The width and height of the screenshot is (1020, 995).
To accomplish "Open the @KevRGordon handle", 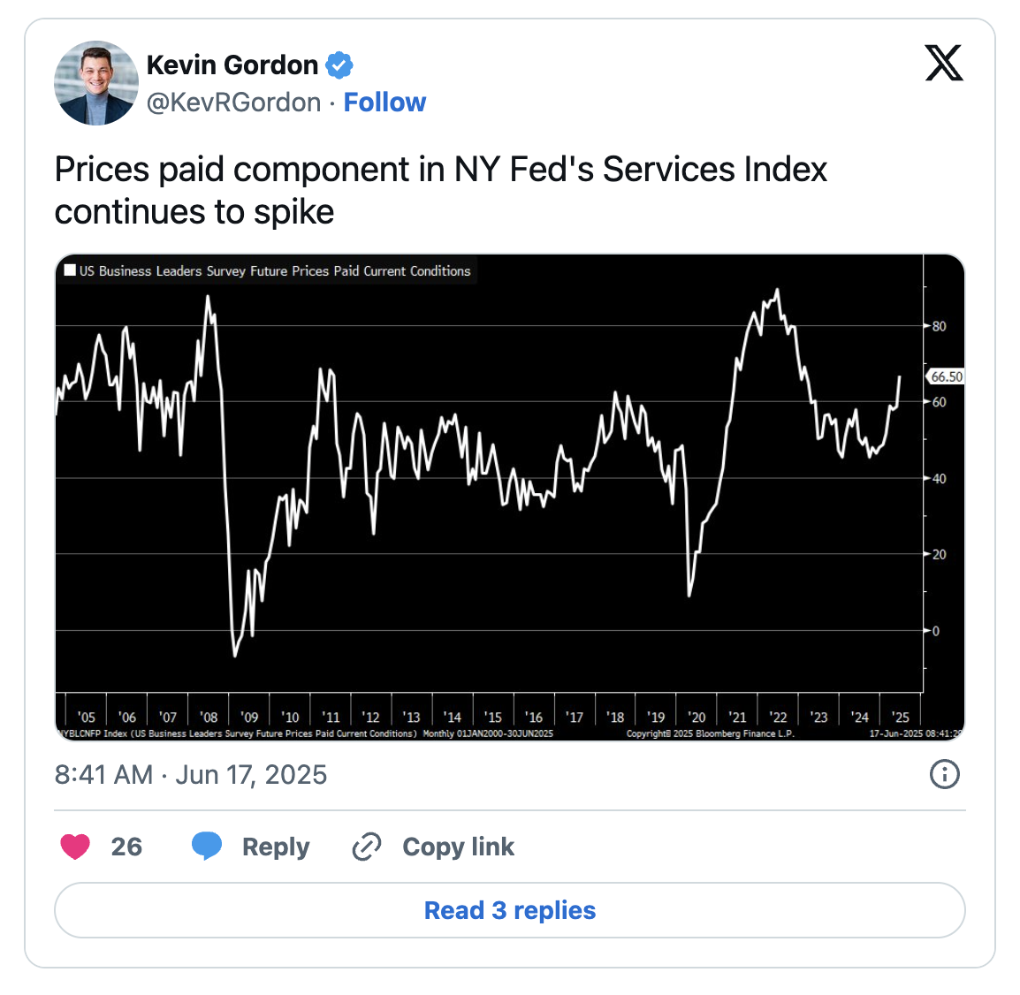I will click(x=233, y=103).
